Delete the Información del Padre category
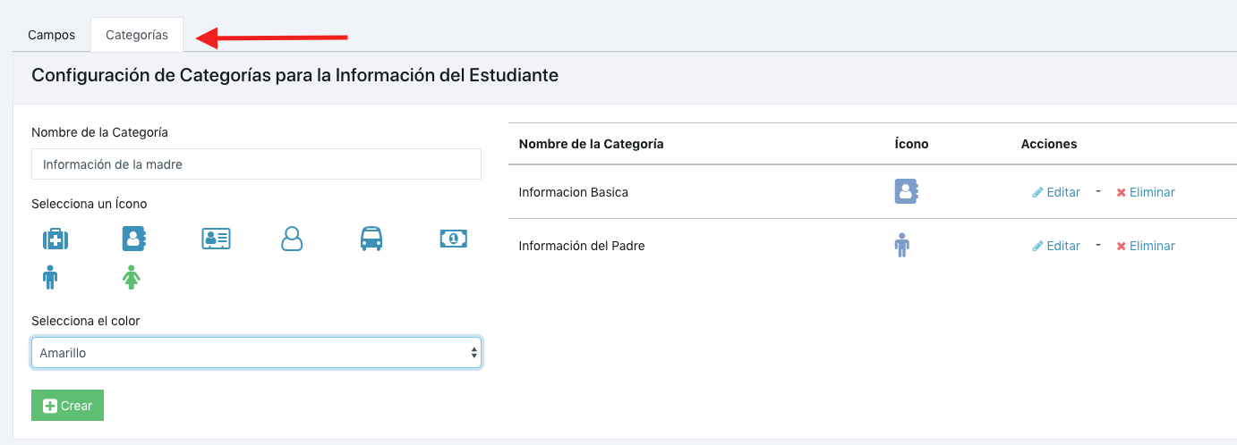This screenshot has width=1237, height=445. coord(1146,246)
